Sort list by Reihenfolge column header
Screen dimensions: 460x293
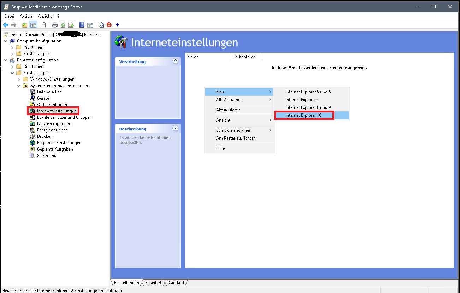(x=247, y=57)
